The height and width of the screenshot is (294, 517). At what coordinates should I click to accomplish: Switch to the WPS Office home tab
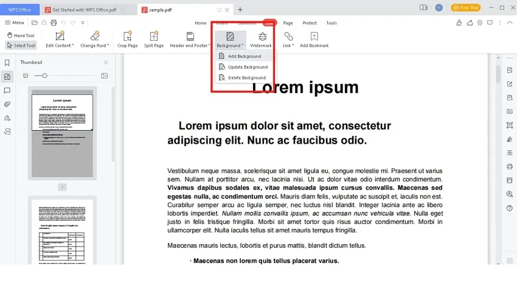coord(19,10)
